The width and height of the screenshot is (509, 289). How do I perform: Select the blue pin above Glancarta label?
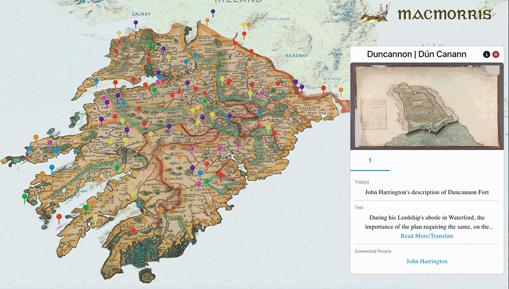pyautogui.click(x=52, y=168)
